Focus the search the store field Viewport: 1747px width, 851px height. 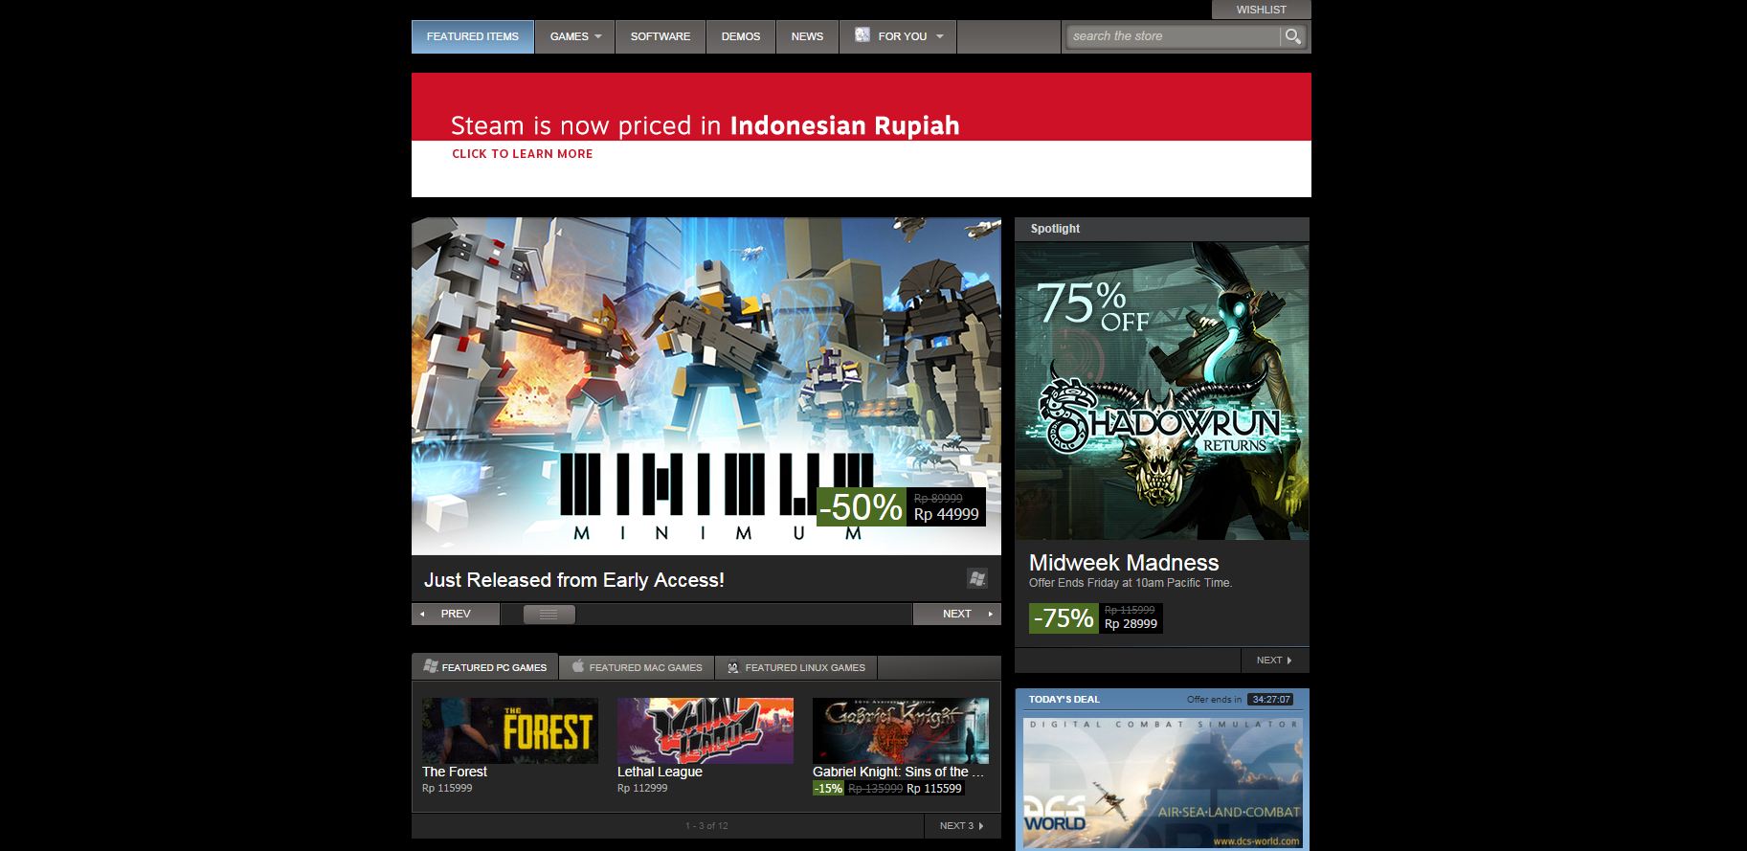click(x=1173, y=36)
